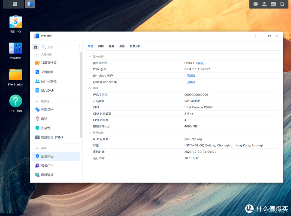291x216 pixels.
Task: Click the product model VirtualDSM
Action: 192,101
